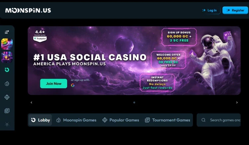Image resolution: width=249 pixels, height=145 pixels.
Task: Switch to the Tournament Games tab
Action: pyautogui.click(x=167, y=120)
